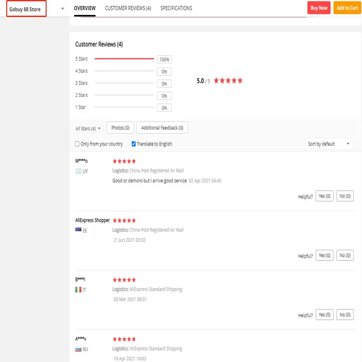Click the star rating of M***o's review
The height and width of the screenshot is (362, 362).
click(124, 161)
